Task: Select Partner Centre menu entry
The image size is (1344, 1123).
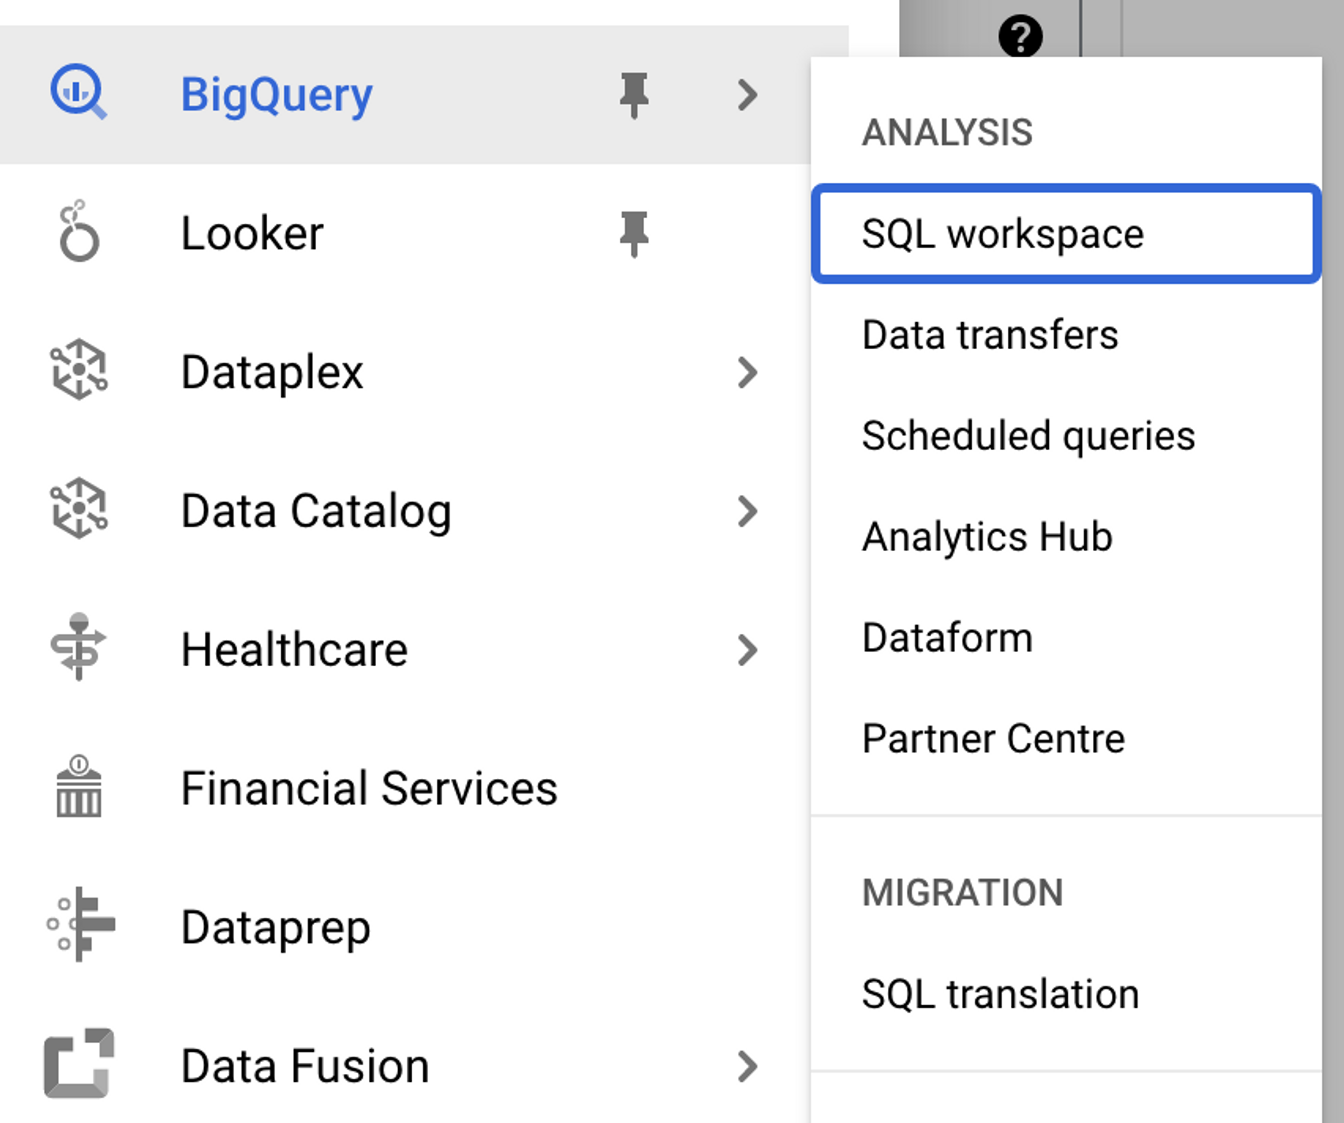Action: click(1066, 738)
